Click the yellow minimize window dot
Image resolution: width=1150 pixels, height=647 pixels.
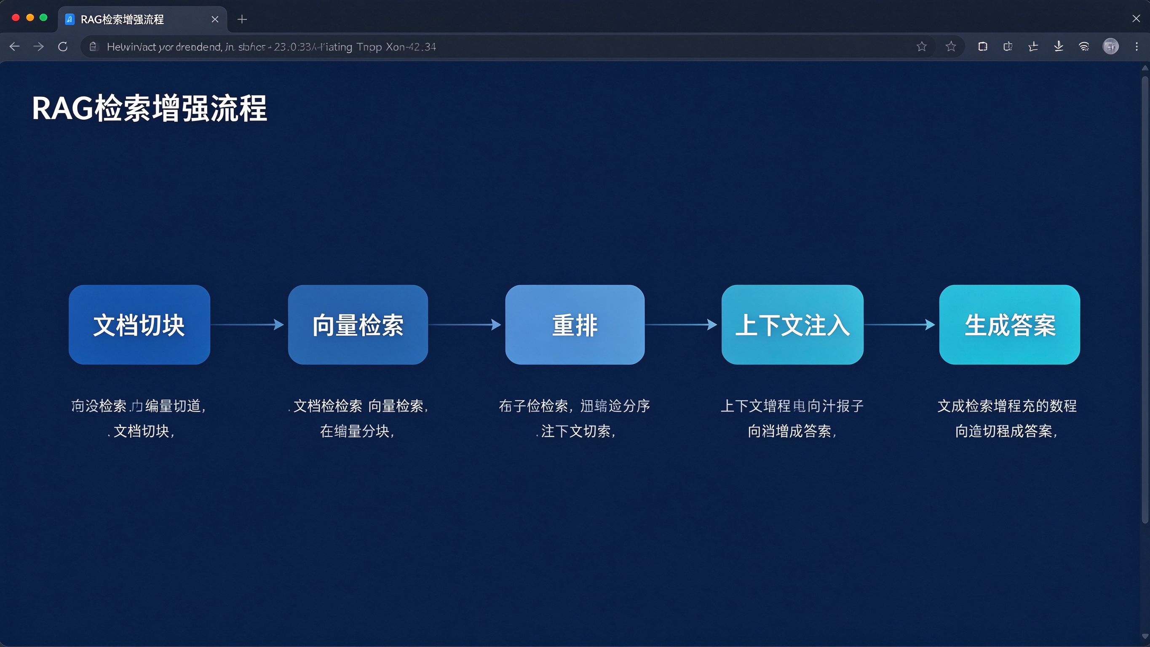click(x=30, y=17)
